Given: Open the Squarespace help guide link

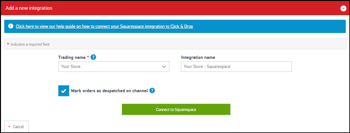Looking at the screenshot, I should [x=104, y=27].
